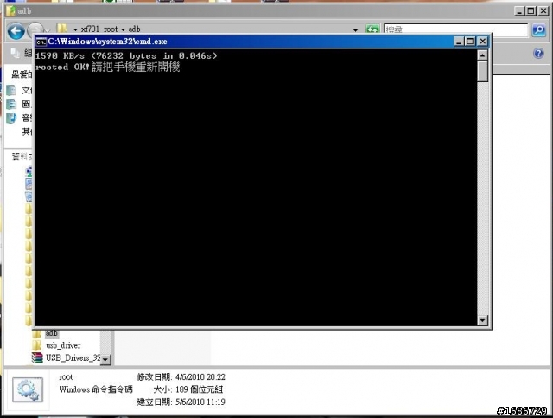Click the root batch file preview icon
The width and height of the screenshot is (553, 418).
click(x=28, y=389)
